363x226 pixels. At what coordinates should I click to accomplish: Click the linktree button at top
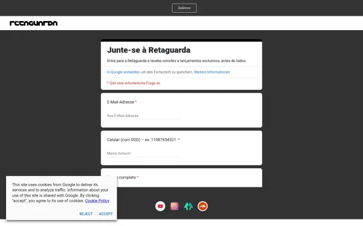pos(184,8)
